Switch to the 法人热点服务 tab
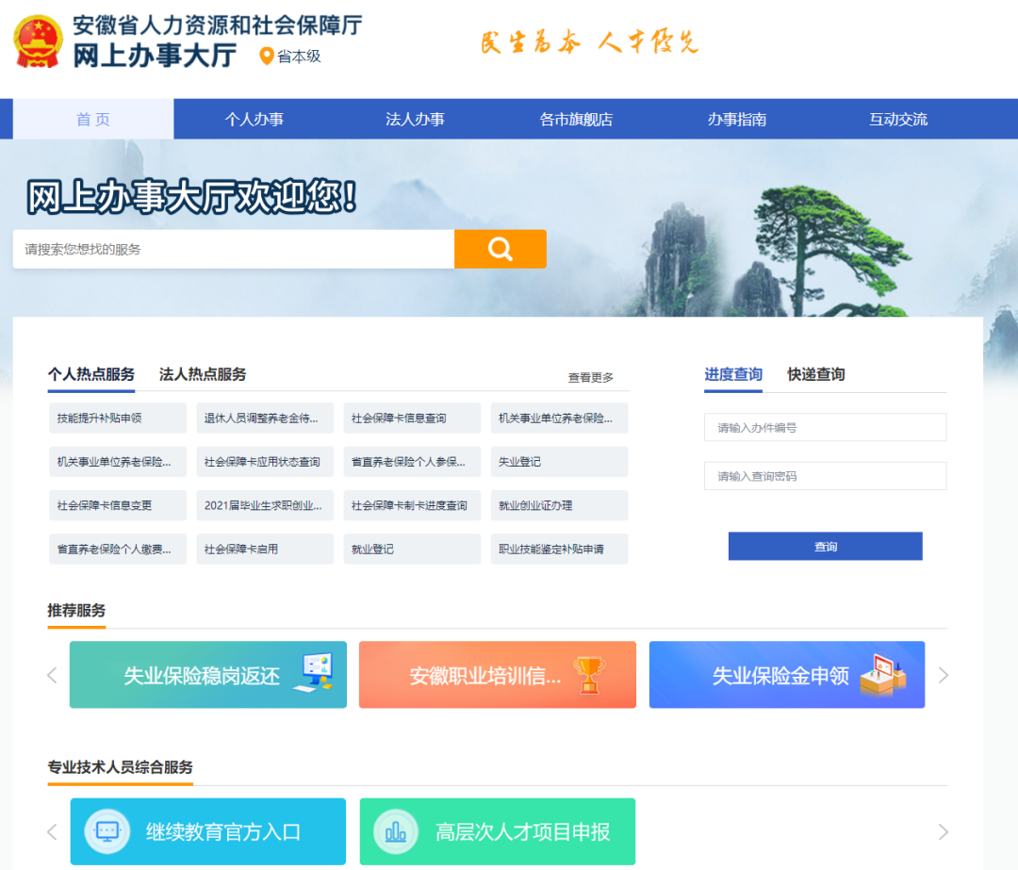The image size is (1018, 870). [205, 374]
